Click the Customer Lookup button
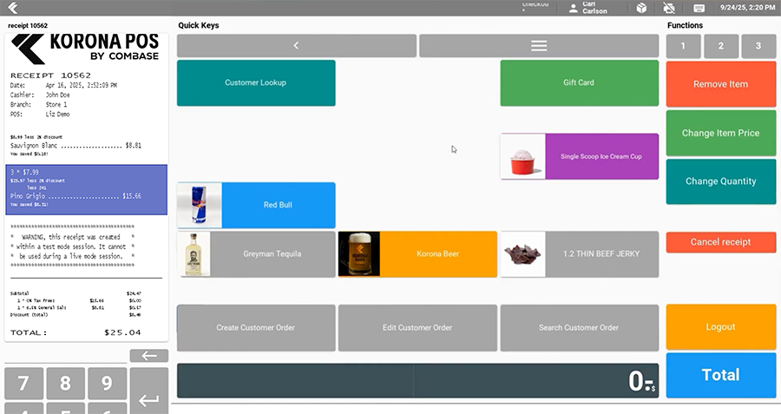Viewport: 781px width, 414px height. tap(256, 82)
